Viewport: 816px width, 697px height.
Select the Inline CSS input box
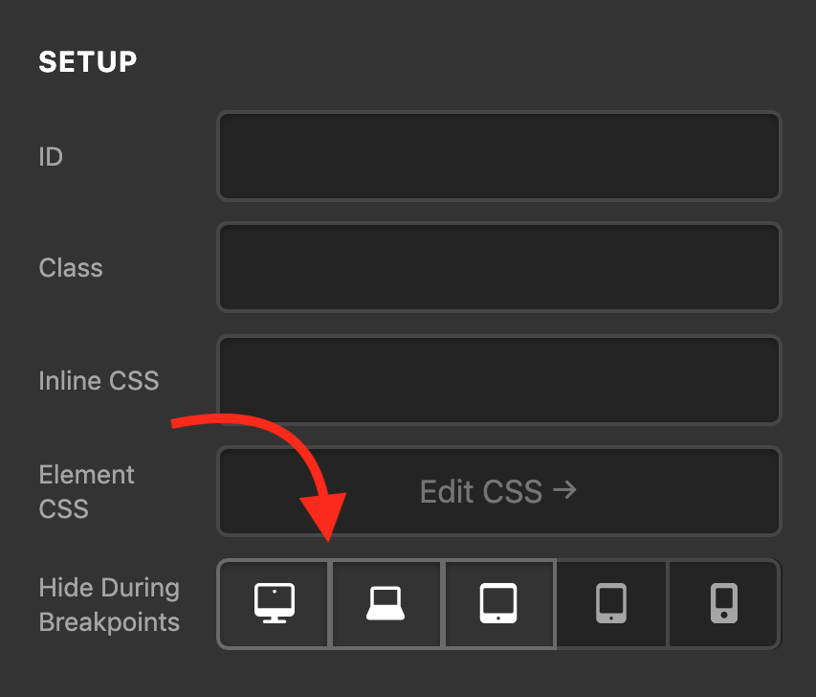[499, 380]
